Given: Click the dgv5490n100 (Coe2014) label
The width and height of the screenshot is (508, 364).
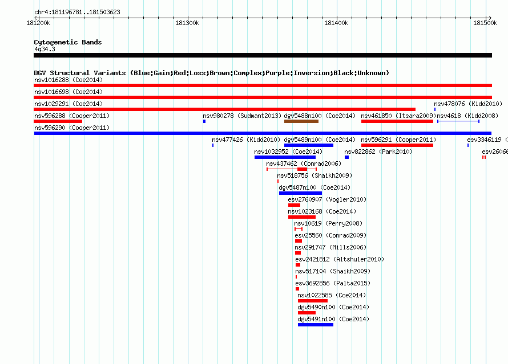Looking at the screenshot, I should (333, 307).
